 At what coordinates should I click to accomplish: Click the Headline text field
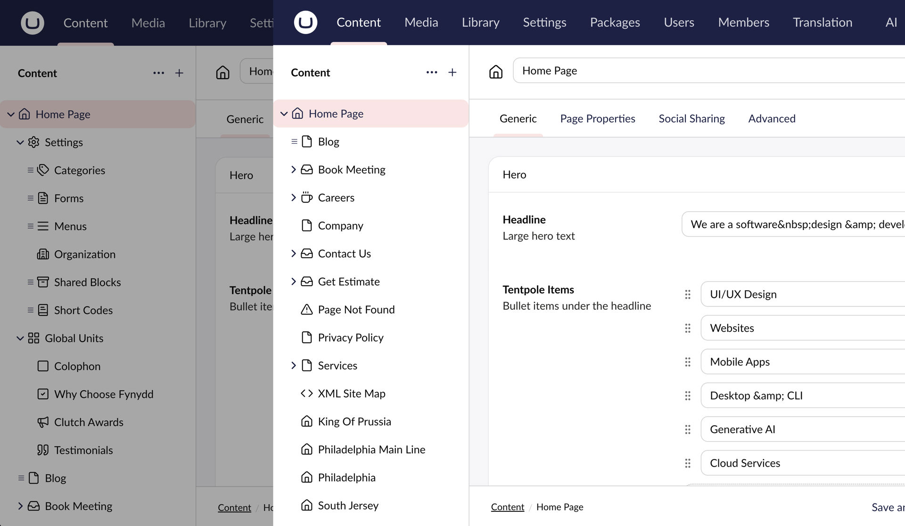(793, 224)
